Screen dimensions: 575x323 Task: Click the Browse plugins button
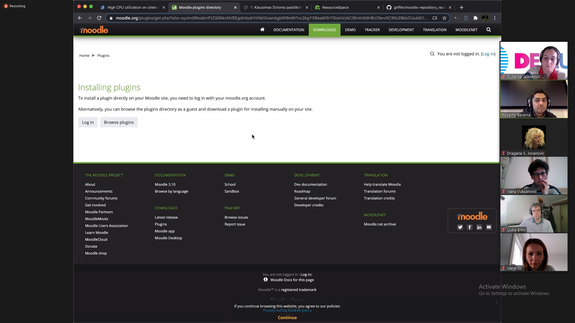pyautogui.click(x=119, y=122)
